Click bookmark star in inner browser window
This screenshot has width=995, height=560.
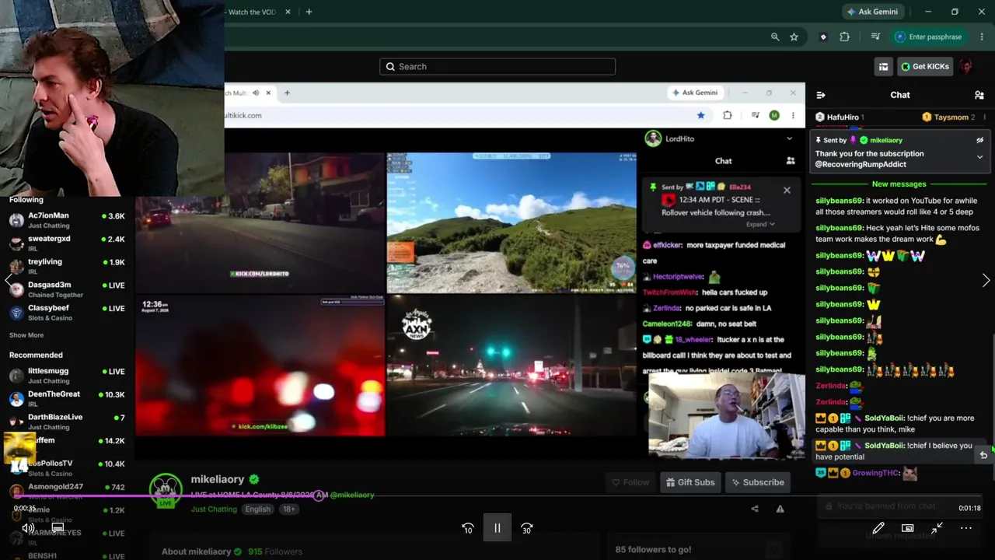(x=700, y=115)
